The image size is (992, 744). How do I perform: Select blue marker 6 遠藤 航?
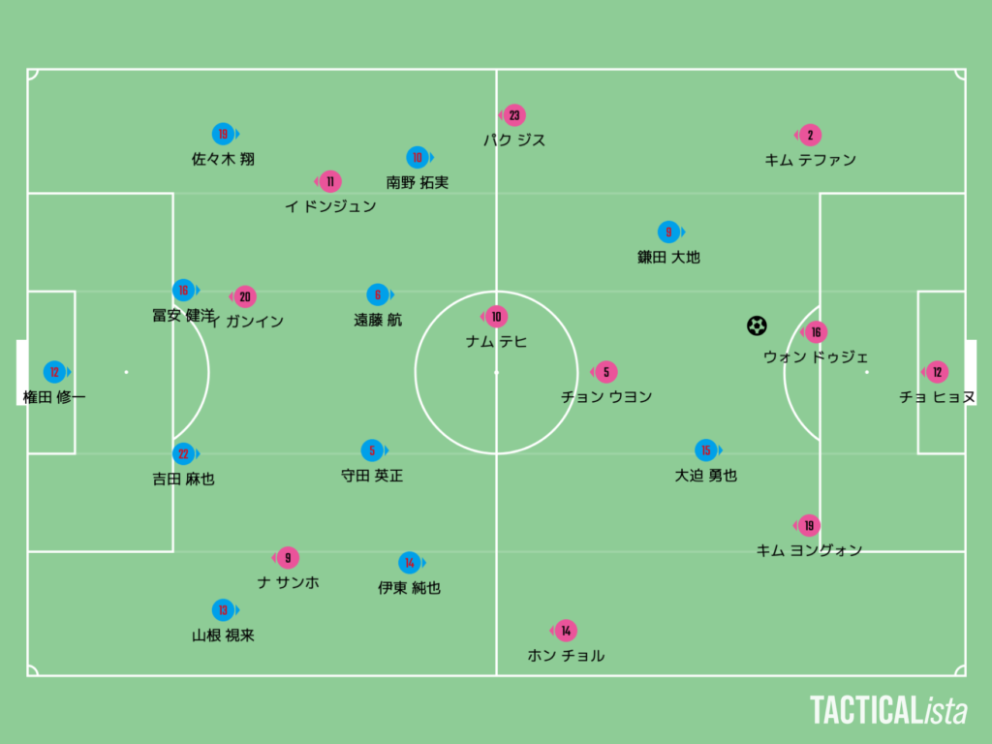(379, 294)
